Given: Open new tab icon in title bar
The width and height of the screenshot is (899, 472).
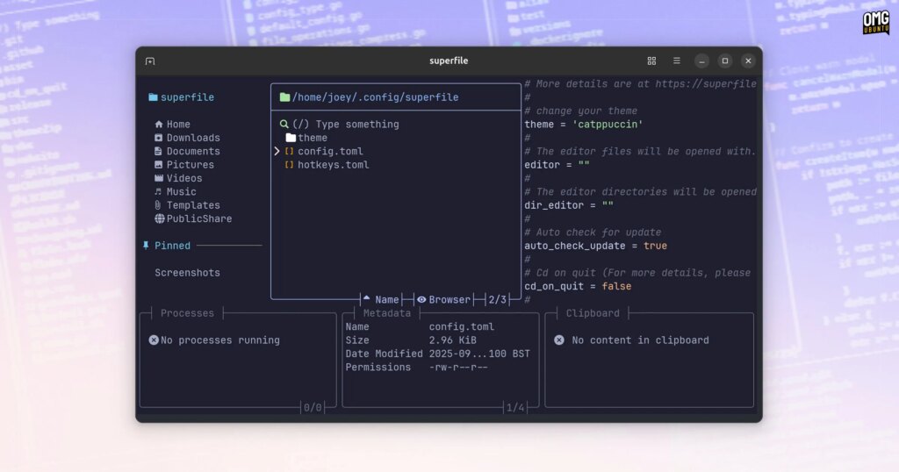Looking at the screenshot, I should 150,61.
